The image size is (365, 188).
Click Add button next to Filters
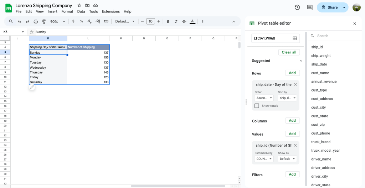point(292,174)
